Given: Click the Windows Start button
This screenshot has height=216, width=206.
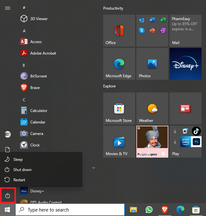Looking at the screenshot, I should pos(8,210).
